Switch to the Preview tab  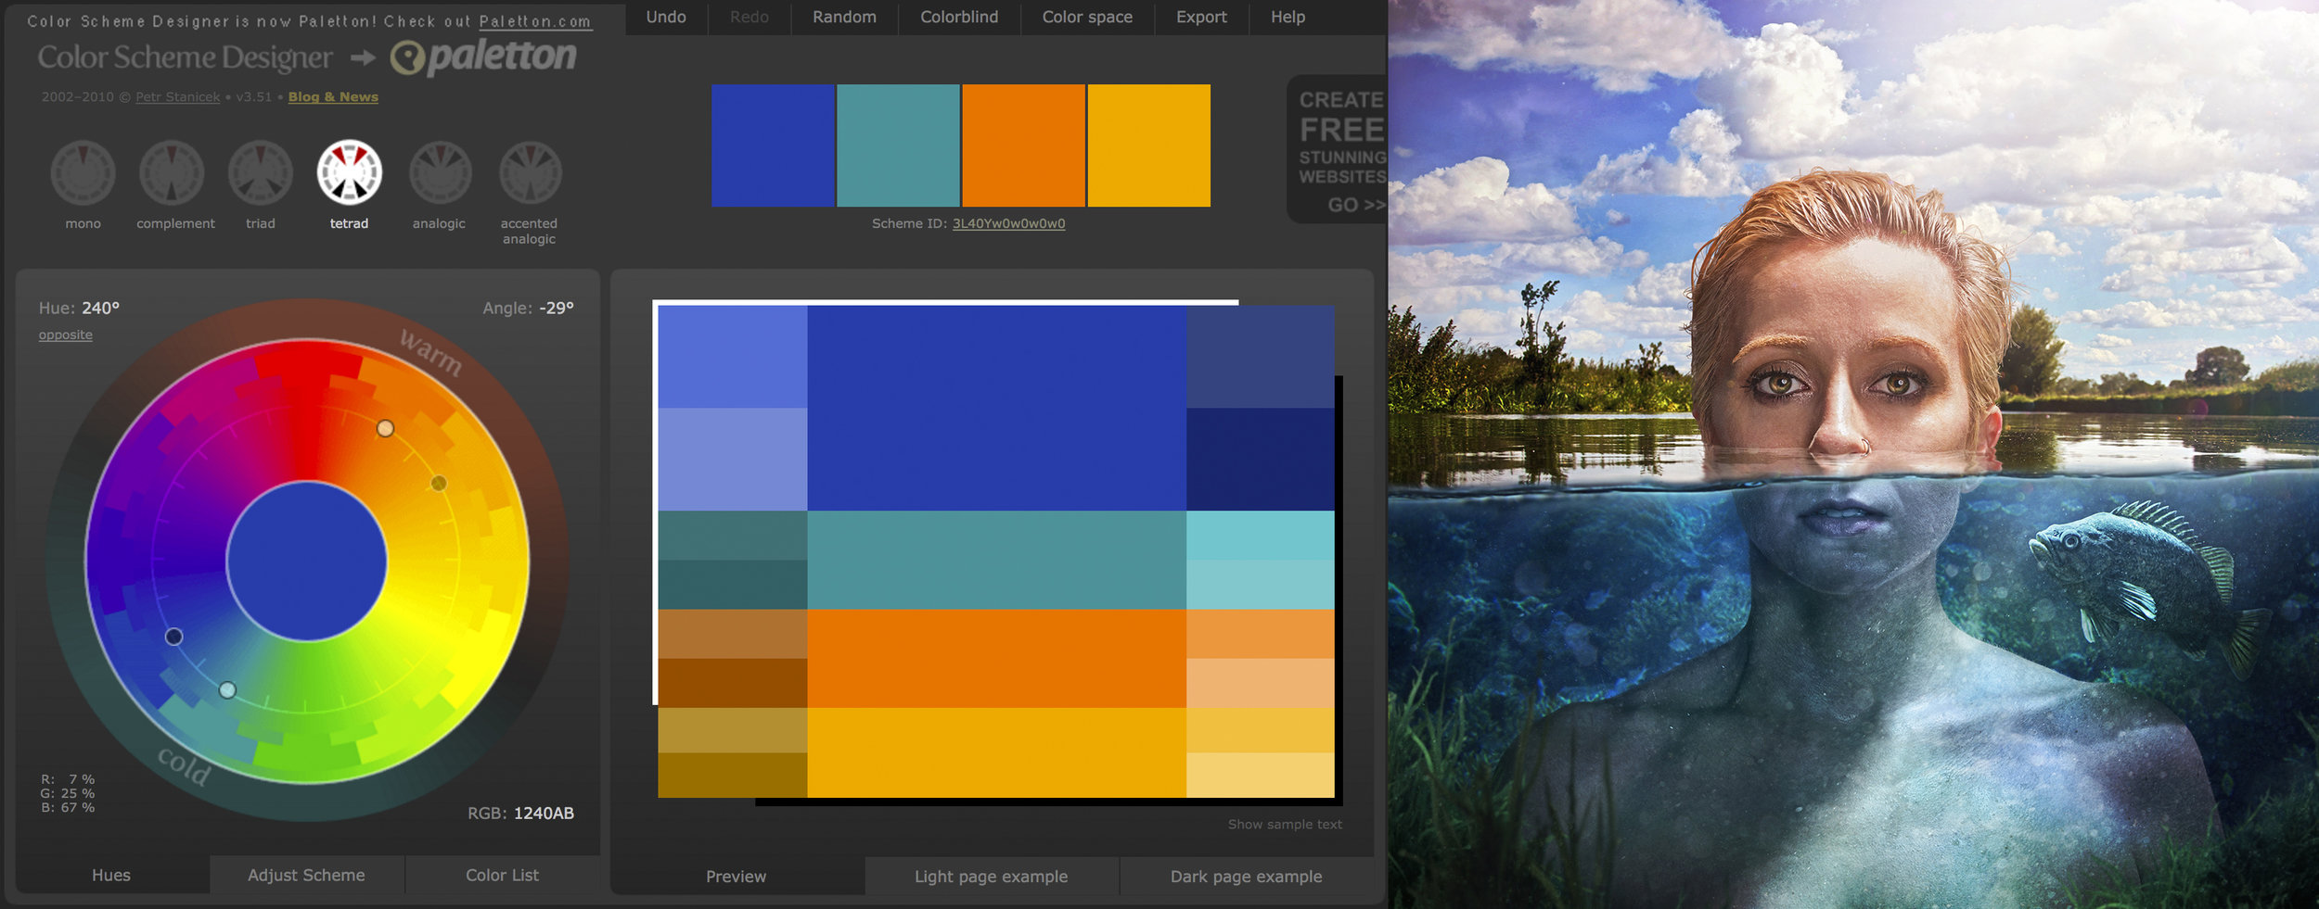coord(737,876)
